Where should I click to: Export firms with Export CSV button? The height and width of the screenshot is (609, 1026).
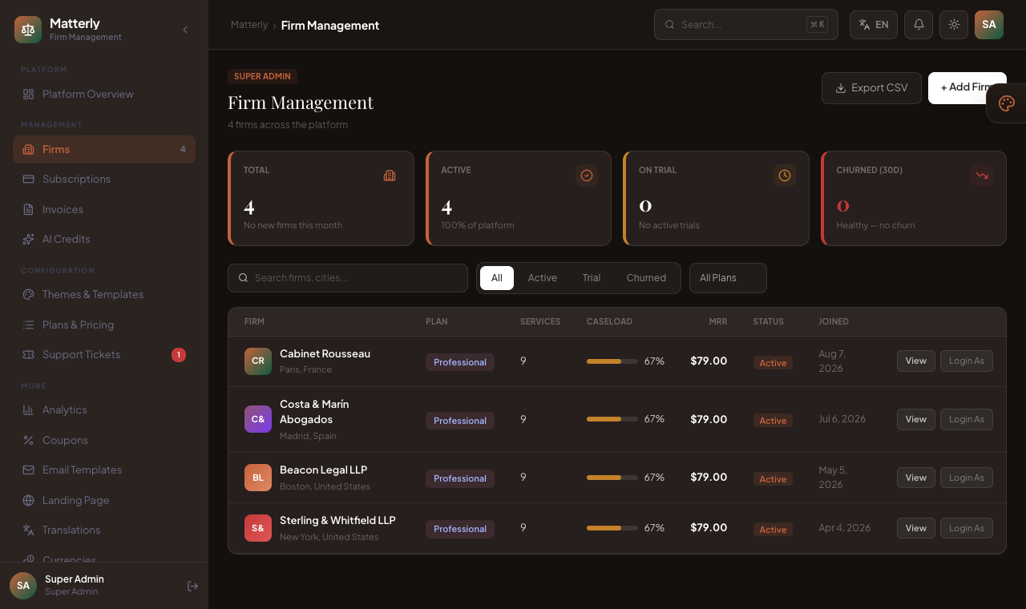(x=871, y=88)
